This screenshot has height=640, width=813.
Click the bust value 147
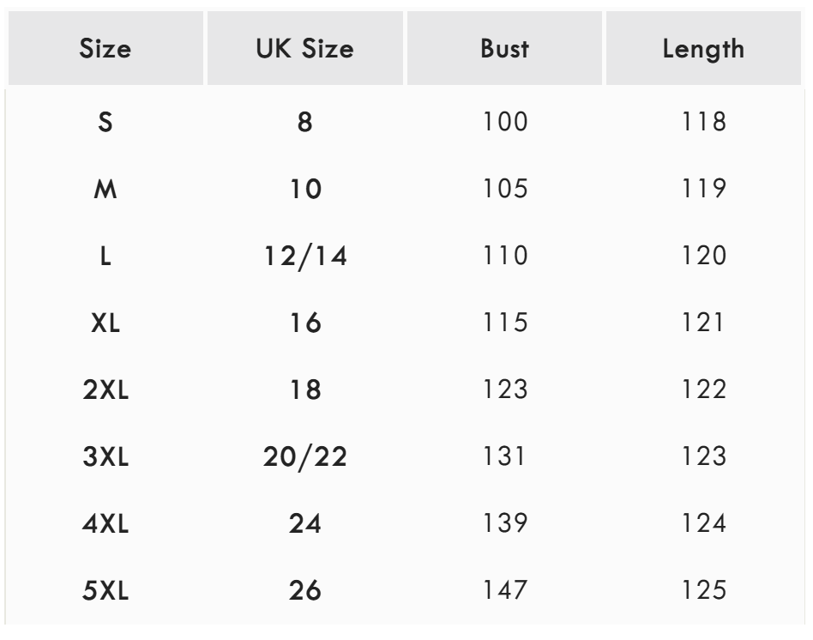coord(504,591)
